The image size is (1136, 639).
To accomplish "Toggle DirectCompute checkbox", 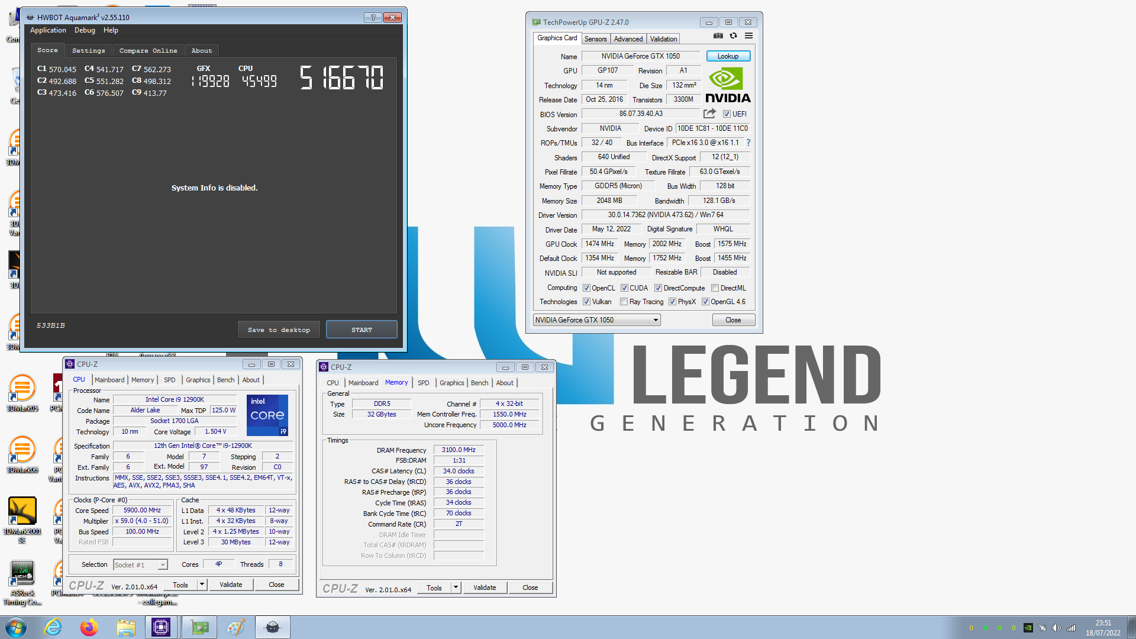I will pyautogui.click(x=658, y=288).
